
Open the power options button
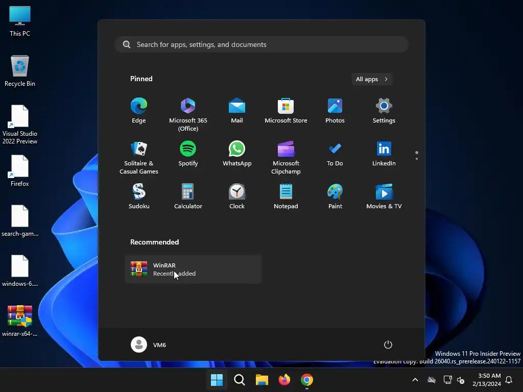(388, 345)
